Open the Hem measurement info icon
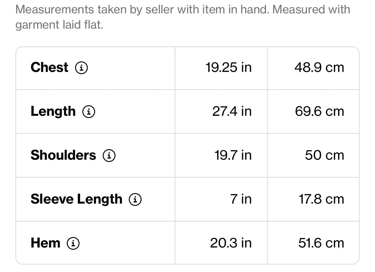Viewport: 375px width, 272px height. [x=73, y=243]
